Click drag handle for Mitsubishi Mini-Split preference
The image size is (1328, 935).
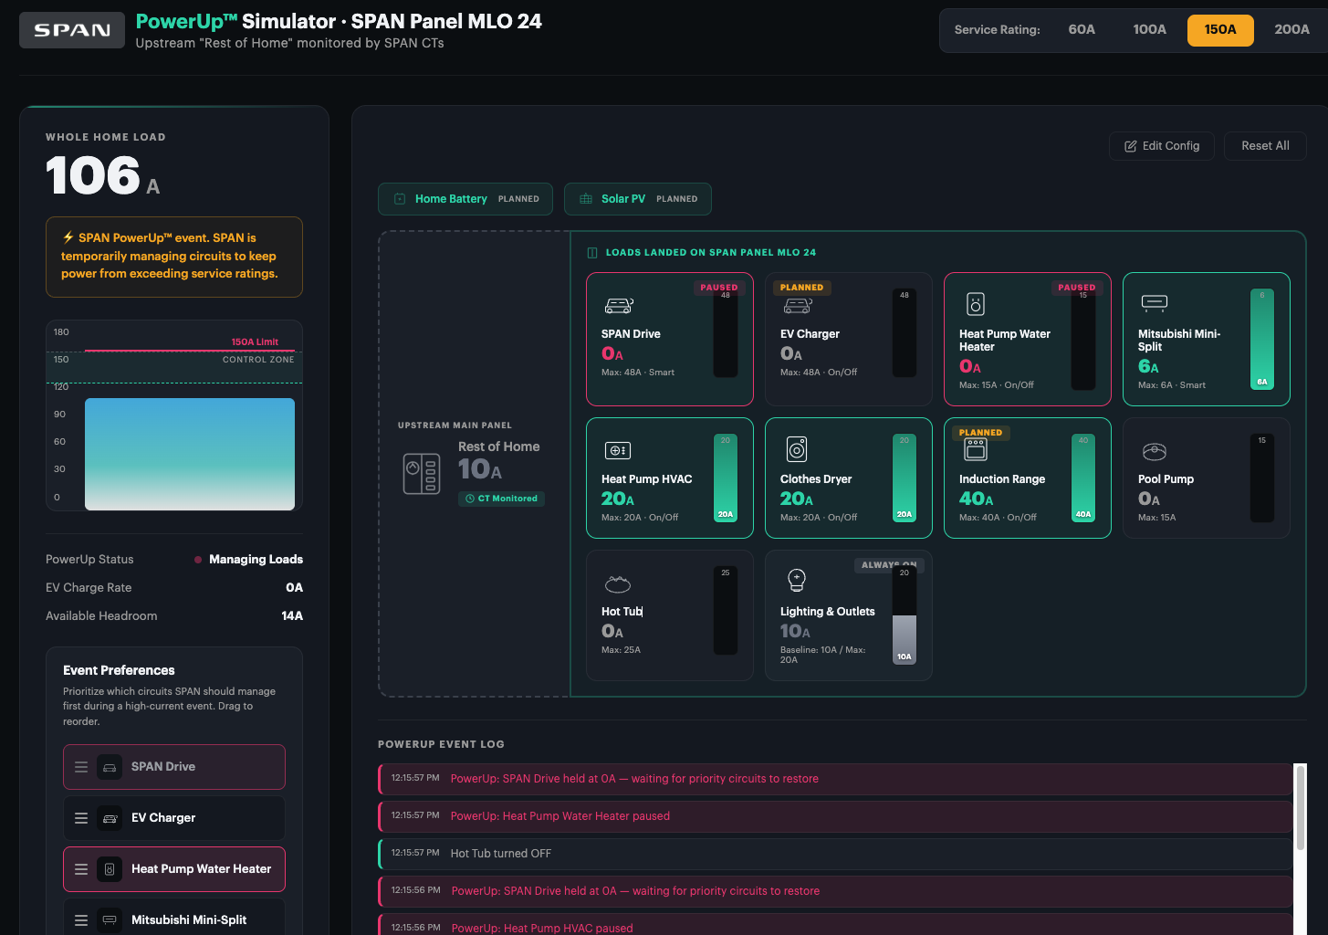click(x=81, y=920)
